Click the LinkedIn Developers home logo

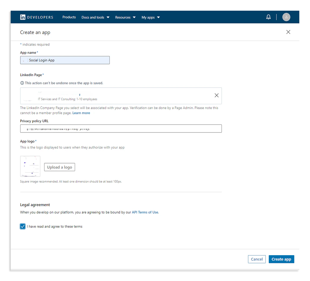coord(36,17)
